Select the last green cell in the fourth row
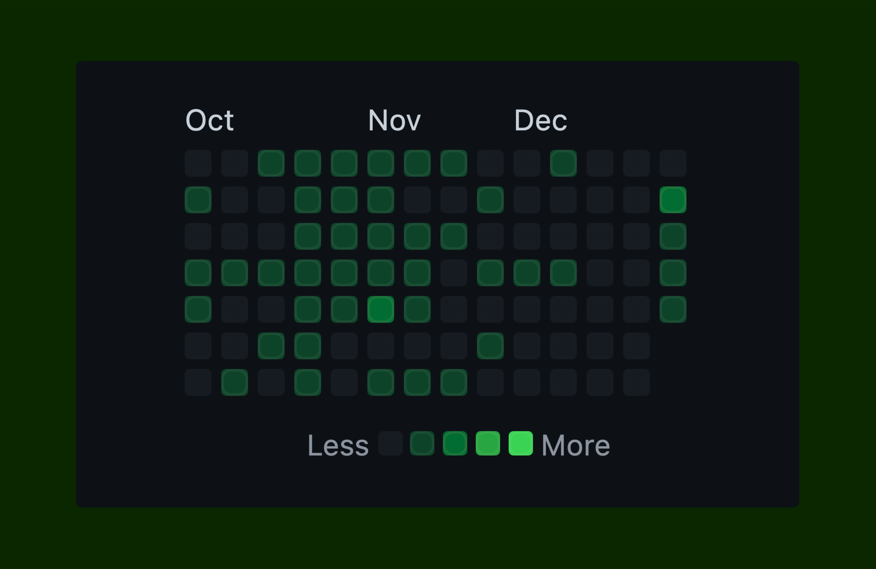This screenshot has height=569, width=876. 672,272
